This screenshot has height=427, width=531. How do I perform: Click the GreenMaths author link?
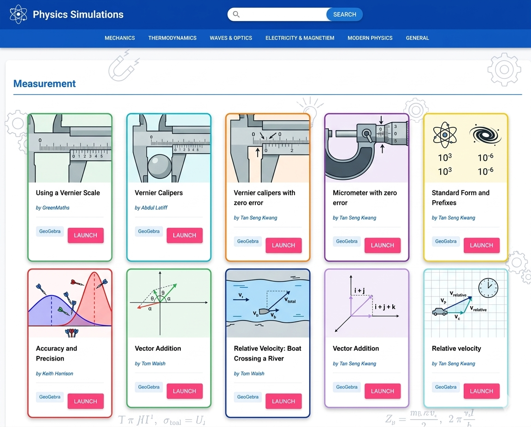click(x=53, y=208)
